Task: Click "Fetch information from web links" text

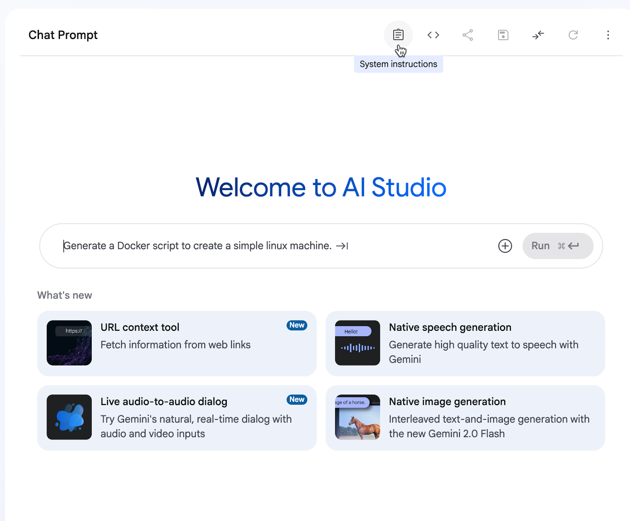Action: pos(175,345)
